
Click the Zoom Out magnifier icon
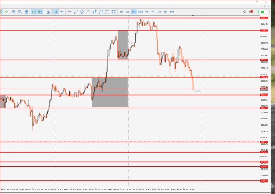point(20,12)
